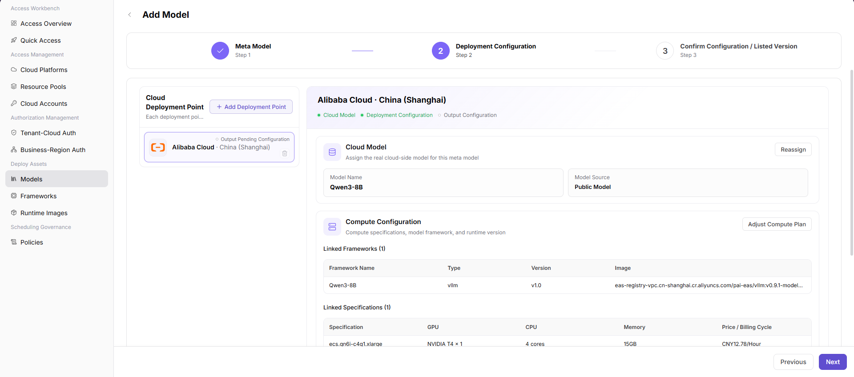Click the Next button
854x377 pixels.
coord(833,362)
